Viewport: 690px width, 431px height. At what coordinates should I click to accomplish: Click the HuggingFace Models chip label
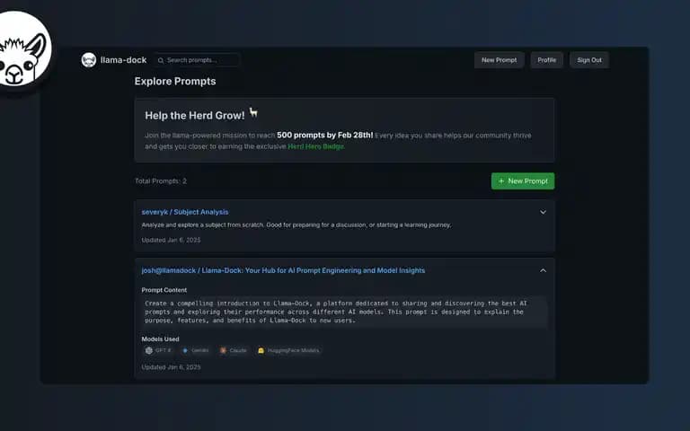[x=293, y=350]
